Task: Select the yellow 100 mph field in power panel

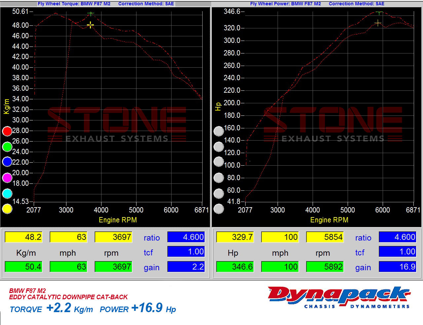Action: [x=280, y=237]
